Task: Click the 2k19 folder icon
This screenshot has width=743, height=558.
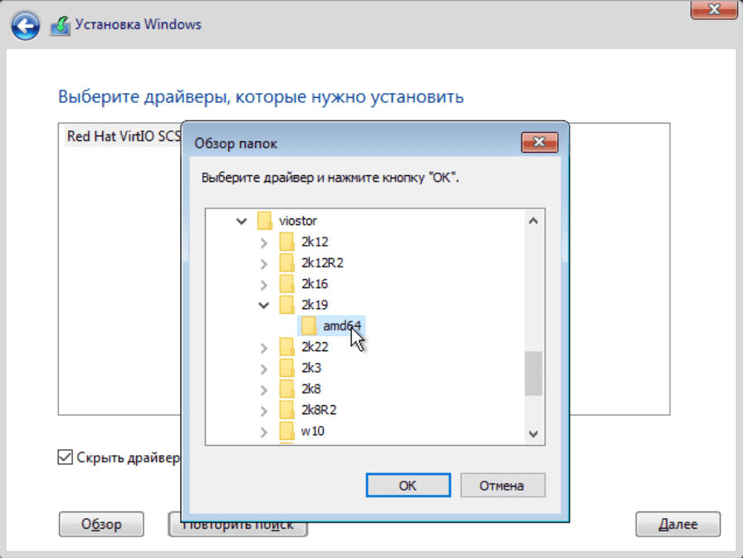Action: point(286,305)
